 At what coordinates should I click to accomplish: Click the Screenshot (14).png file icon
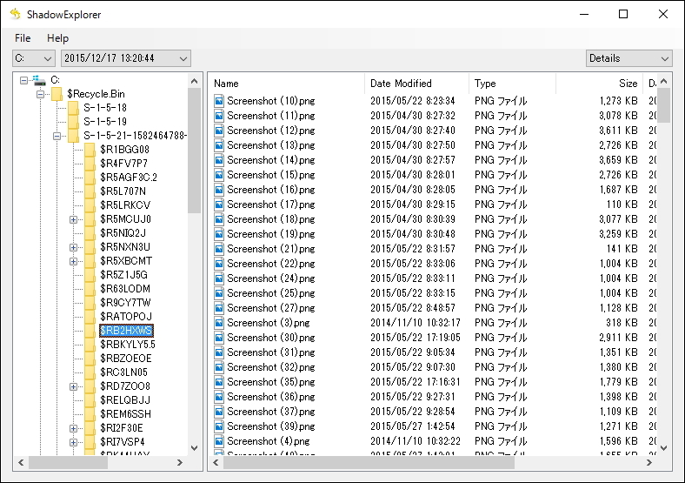(219, 160)
